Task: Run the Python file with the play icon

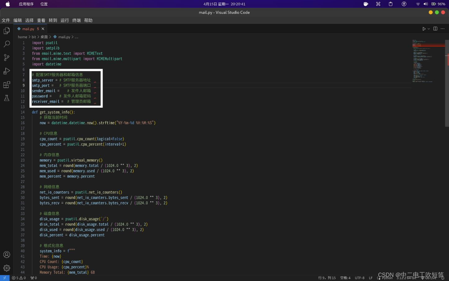Action: (424, 29)
